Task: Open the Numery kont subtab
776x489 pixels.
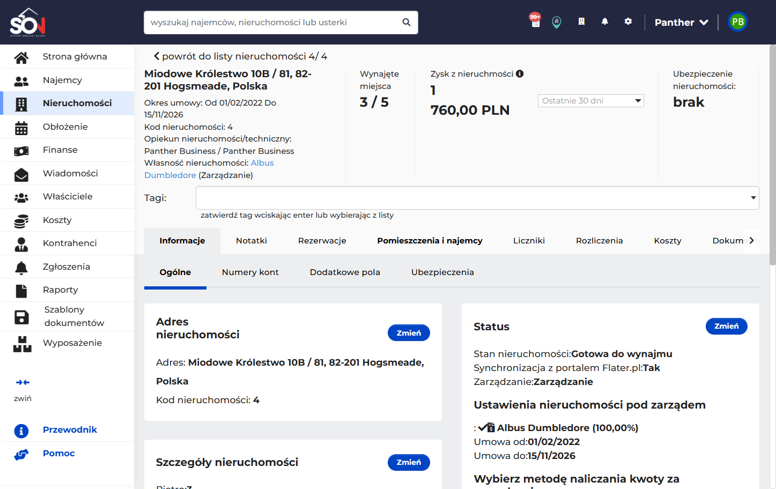Action: 250,272
